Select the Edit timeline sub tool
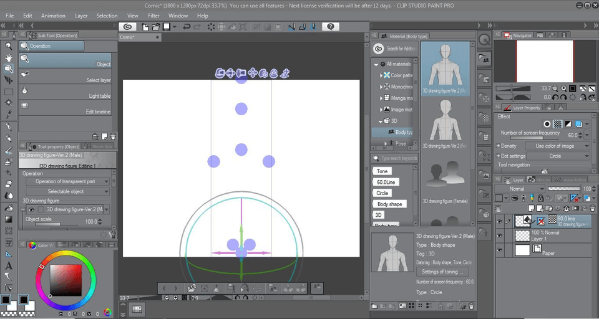Viewport: 599px width, 319px height. 66,108
